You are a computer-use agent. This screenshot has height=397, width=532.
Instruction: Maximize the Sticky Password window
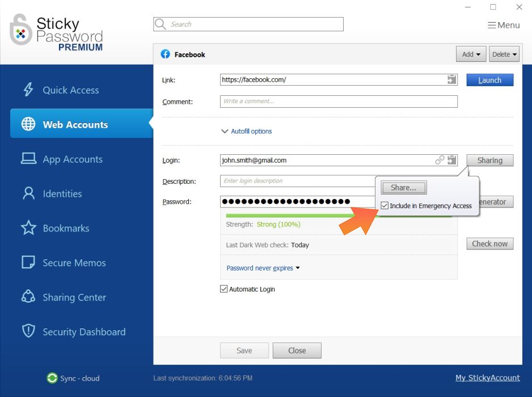pyautogui.click(x=493, y=7)
